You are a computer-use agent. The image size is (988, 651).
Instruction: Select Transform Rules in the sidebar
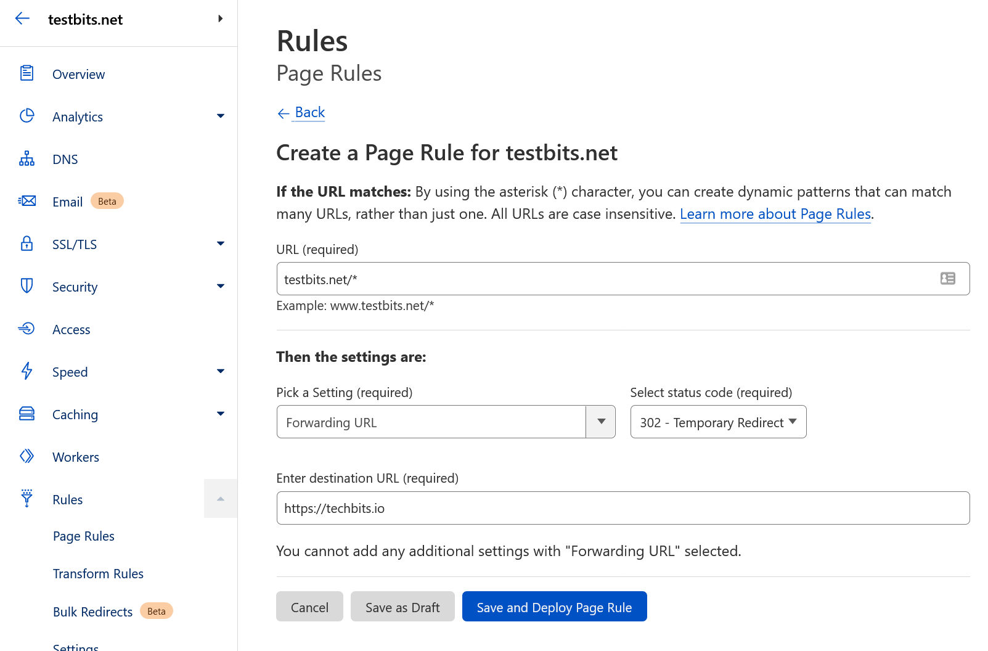pos(98,573)
